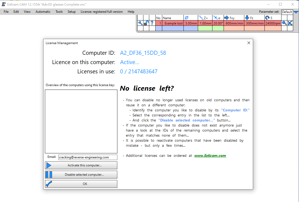Viewport: 299px width, 202px height.
Task: Click the Default parameter set box
Action: [x=287, y=12]
